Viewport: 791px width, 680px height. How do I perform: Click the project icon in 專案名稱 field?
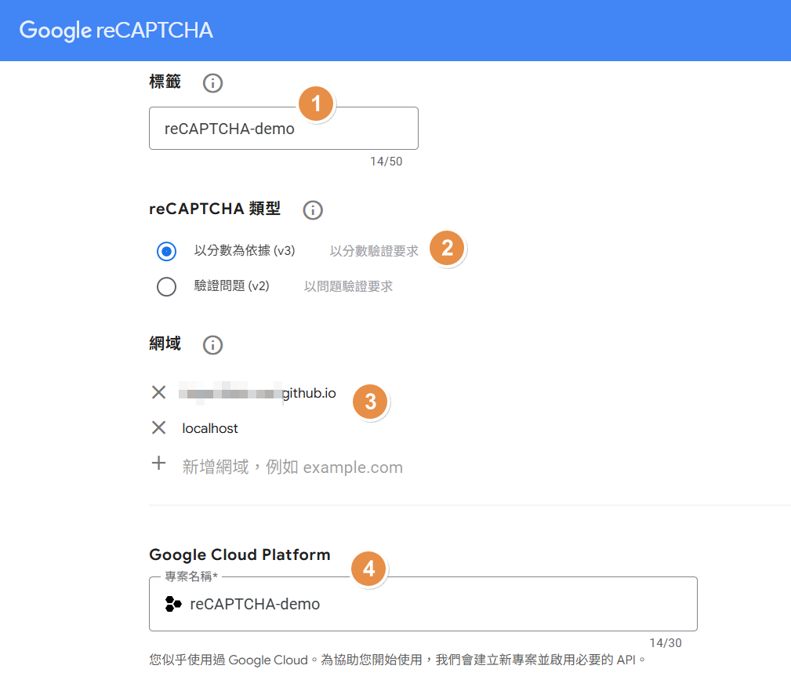coord(173,604)
